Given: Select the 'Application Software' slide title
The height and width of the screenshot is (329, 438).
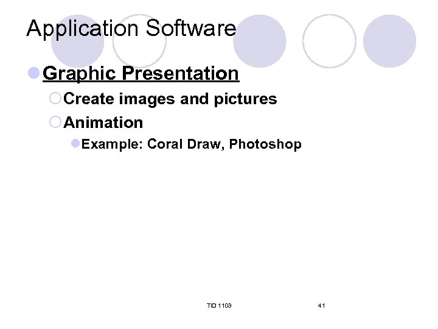Looking at the screenshot, I should pyautogui.click(x=131, y=29).
